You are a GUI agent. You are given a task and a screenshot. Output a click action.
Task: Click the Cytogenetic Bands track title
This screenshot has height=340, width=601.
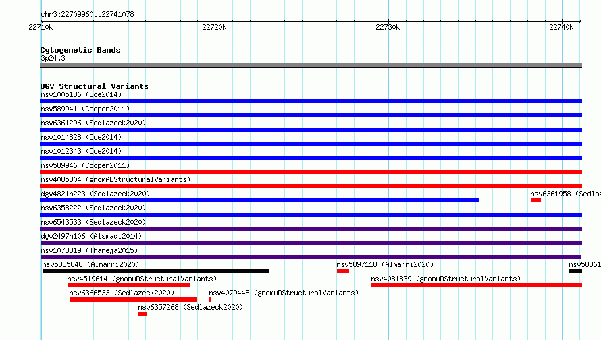[80, 50]
